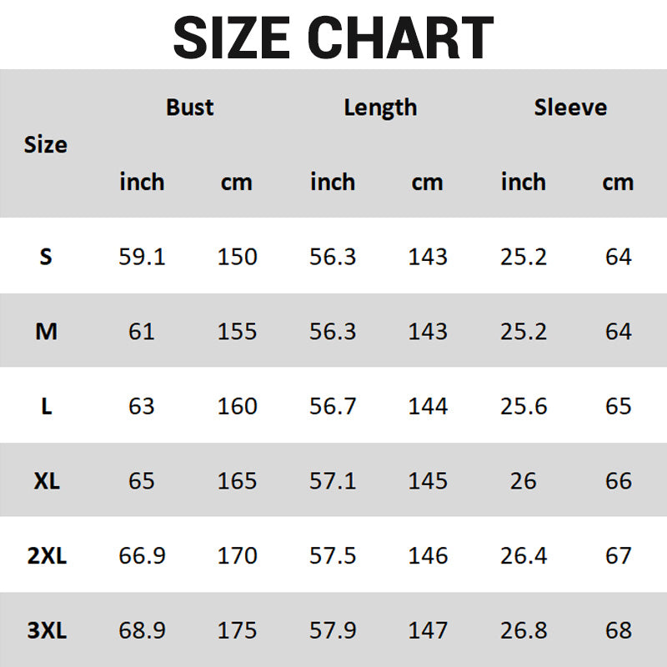This screenshot has height=667, width=667.
Task: Click the 26.4 inch sleeve value
Action: coord(524,556)
